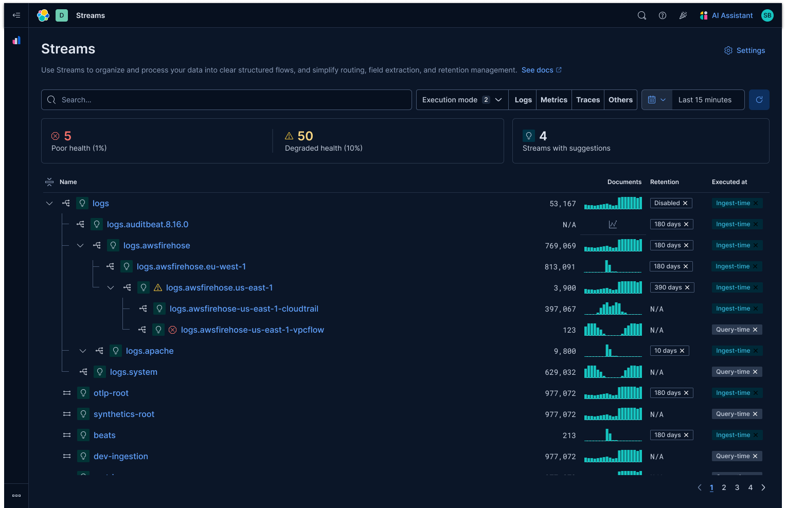The width and height of the screenshot is (786, 508).
Task: Click suggestion bulb on logs row
Action: click(82, 203)
